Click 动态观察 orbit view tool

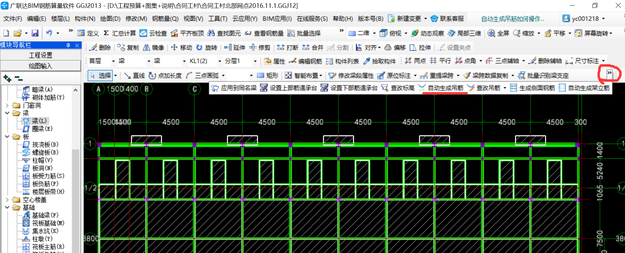pyautogui.click(x=427, y=33)
